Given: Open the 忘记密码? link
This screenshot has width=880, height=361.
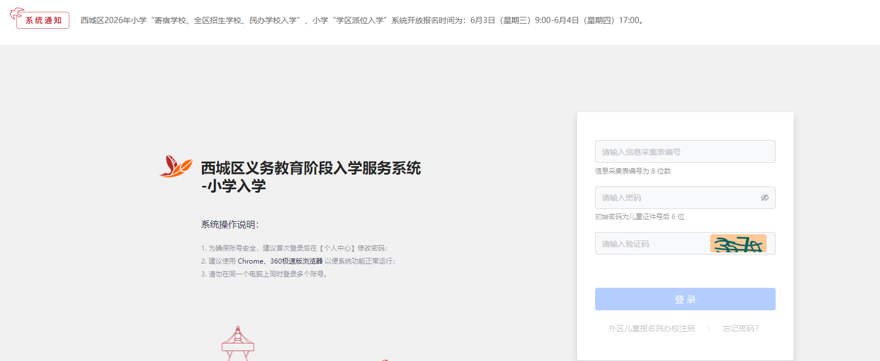Looking at the screenshot, I should click(741, 328).
